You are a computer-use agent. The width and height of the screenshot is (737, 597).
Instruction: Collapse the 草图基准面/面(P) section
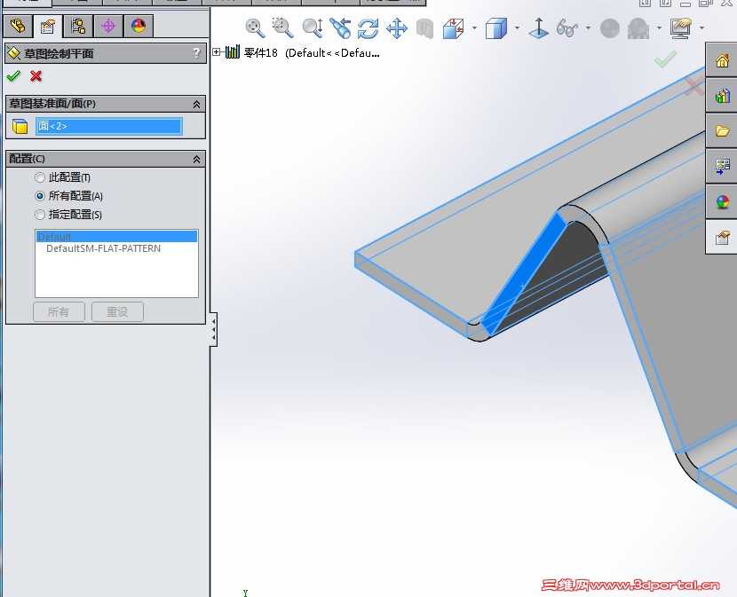pyautogui.click(x=196, y=105)
